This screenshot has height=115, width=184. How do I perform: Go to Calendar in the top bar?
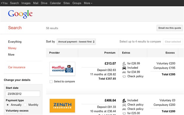pos(55,3)
